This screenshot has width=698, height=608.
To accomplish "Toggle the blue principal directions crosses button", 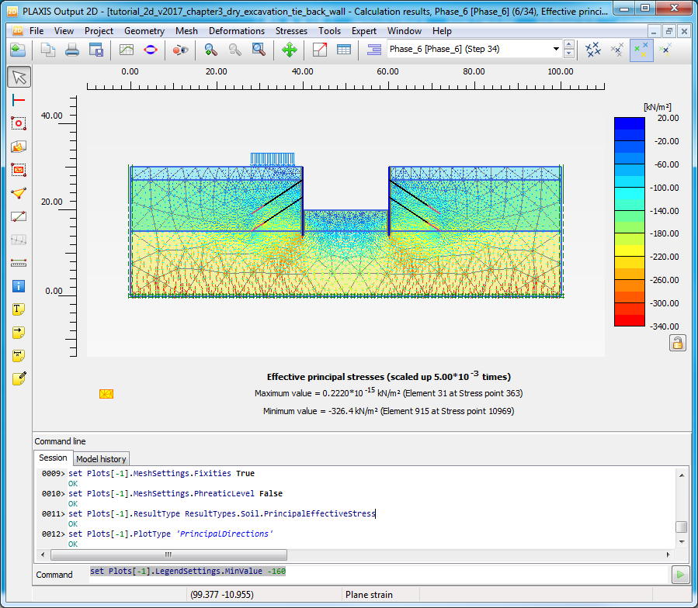I will click(593, 50).
